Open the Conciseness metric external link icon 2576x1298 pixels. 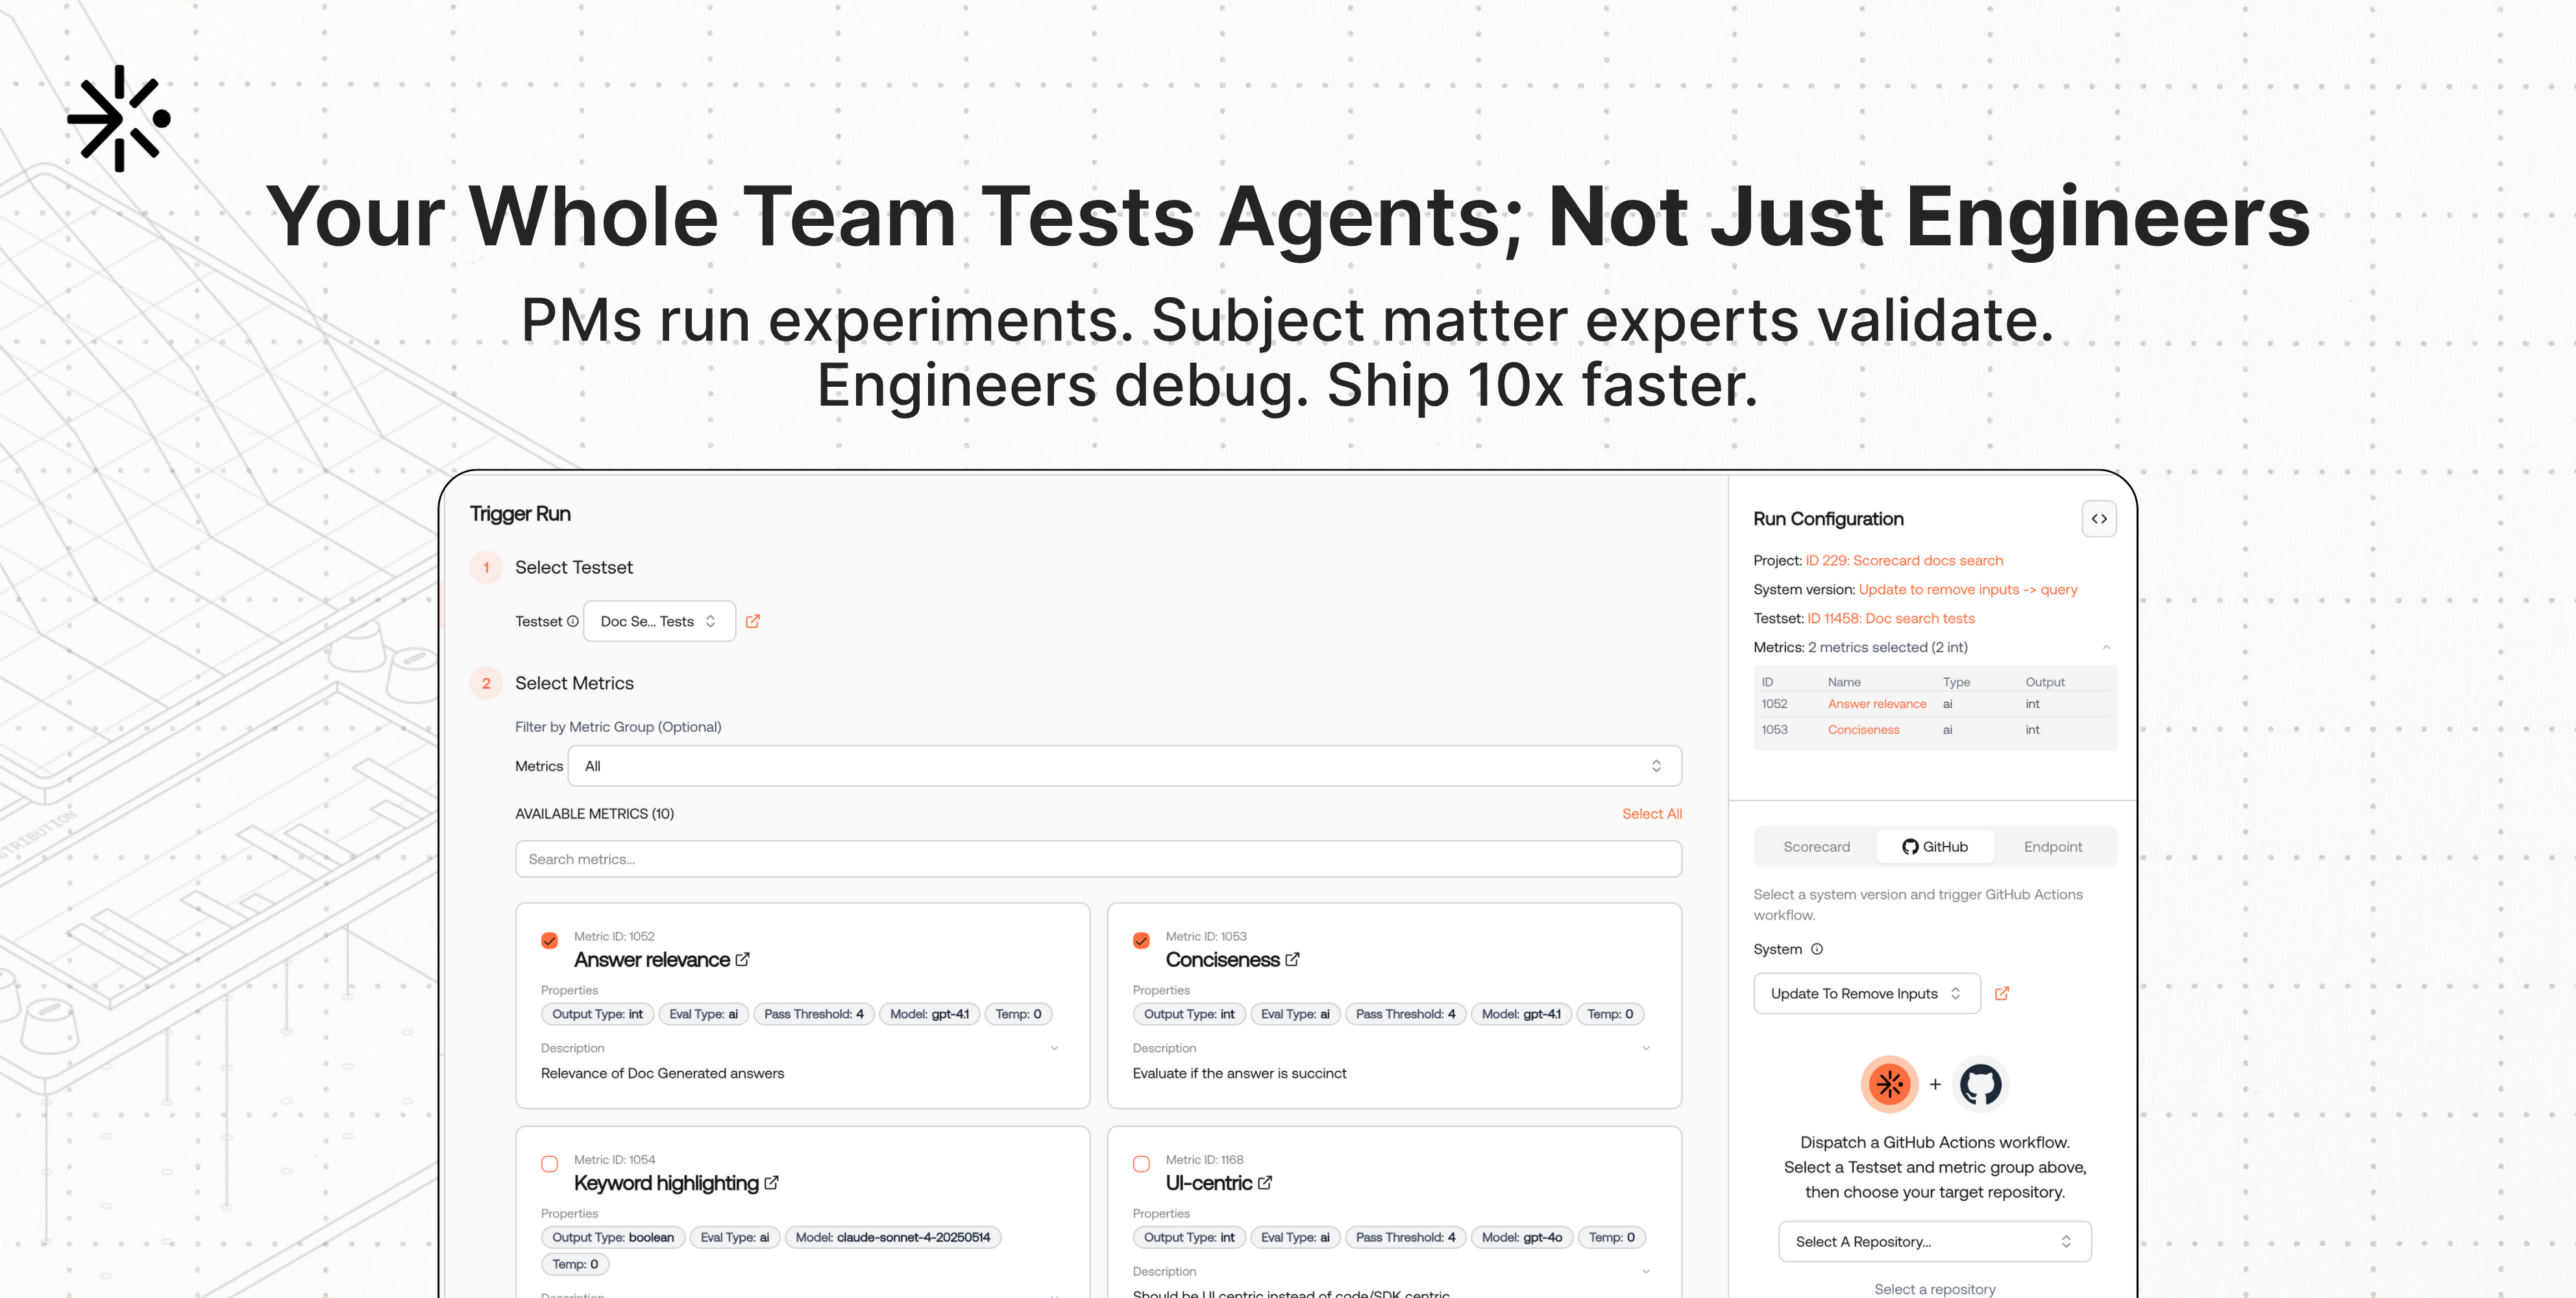[x=1292, y=959]
